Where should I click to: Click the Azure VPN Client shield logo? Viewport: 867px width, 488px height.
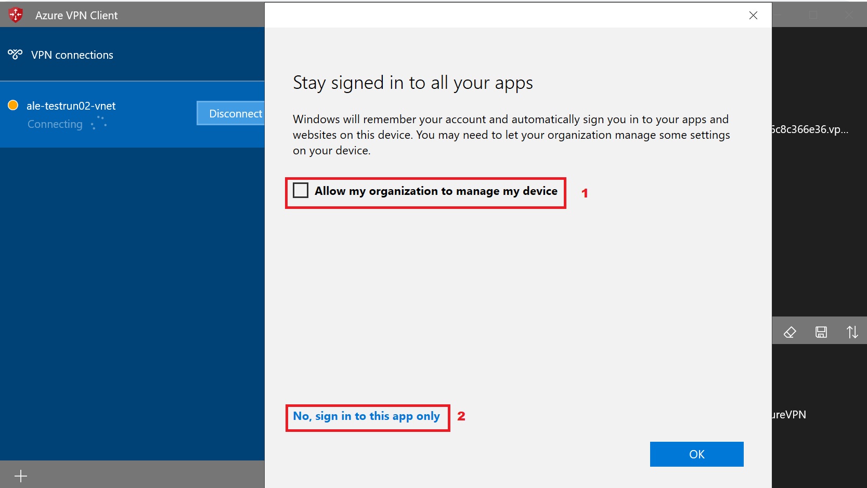[16, 15]
